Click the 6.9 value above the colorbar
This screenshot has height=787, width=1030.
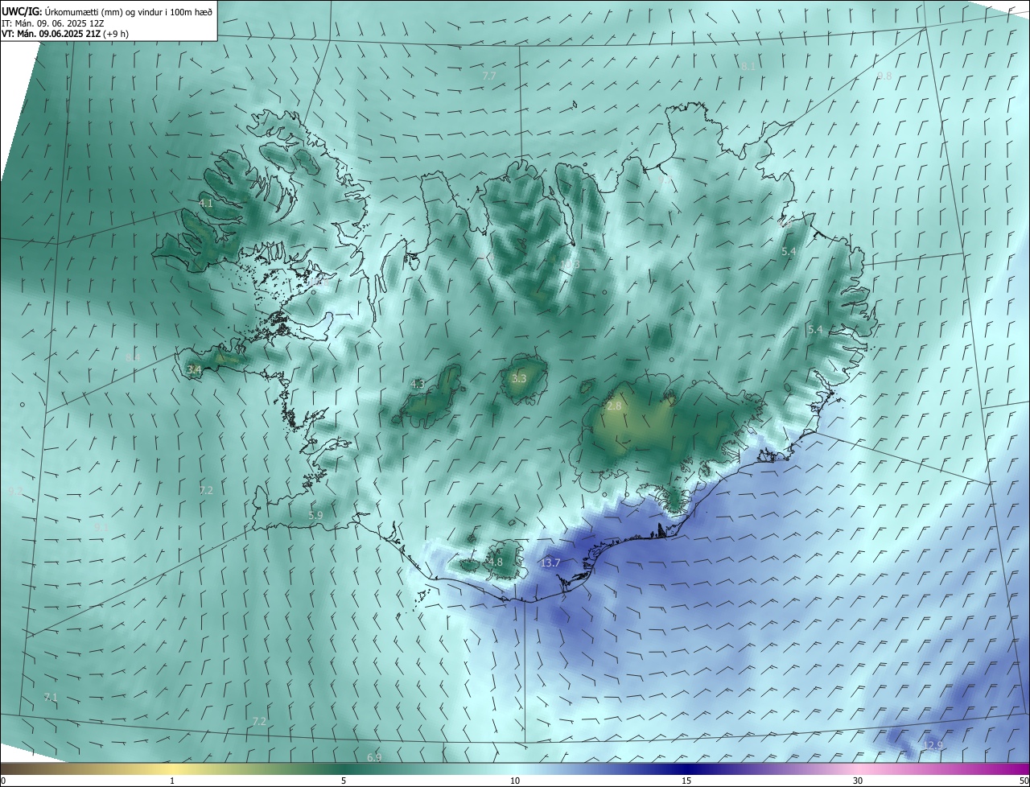coord(374,757)
